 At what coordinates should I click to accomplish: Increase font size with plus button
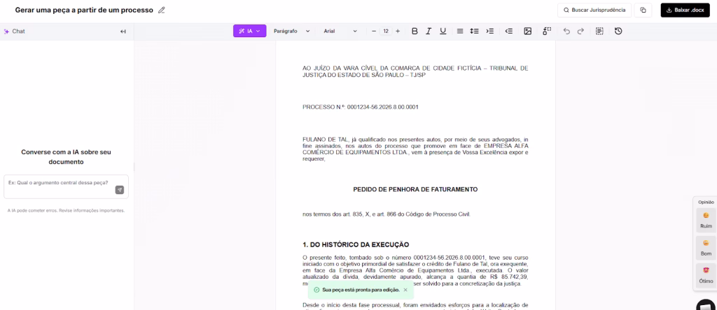point(398,31)
